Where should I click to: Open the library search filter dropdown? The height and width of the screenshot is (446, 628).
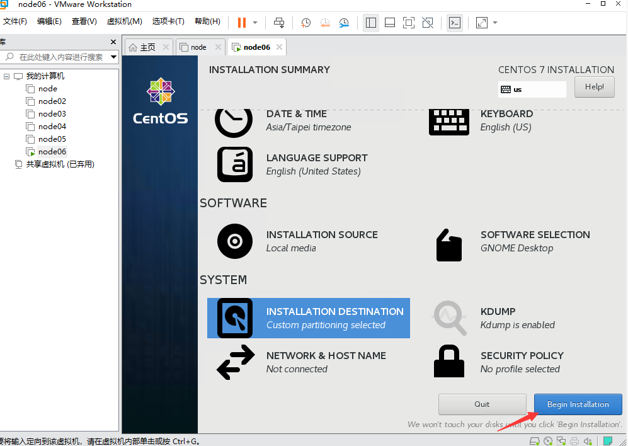[114, 57]
